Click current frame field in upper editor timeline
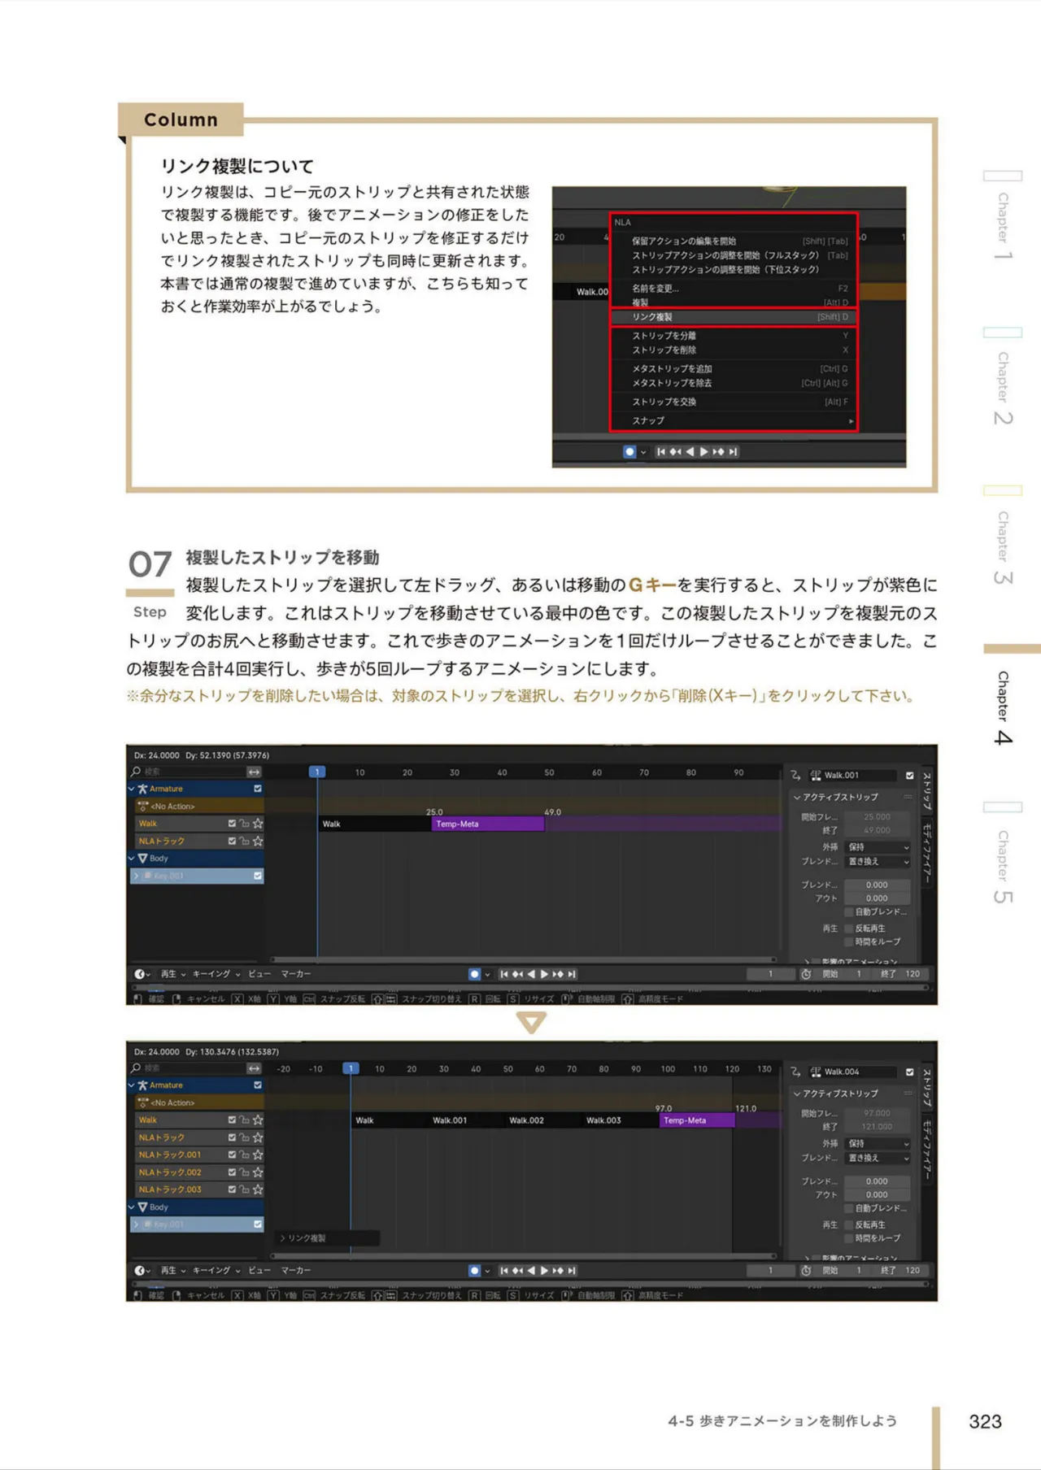 (x=770, y=974)
